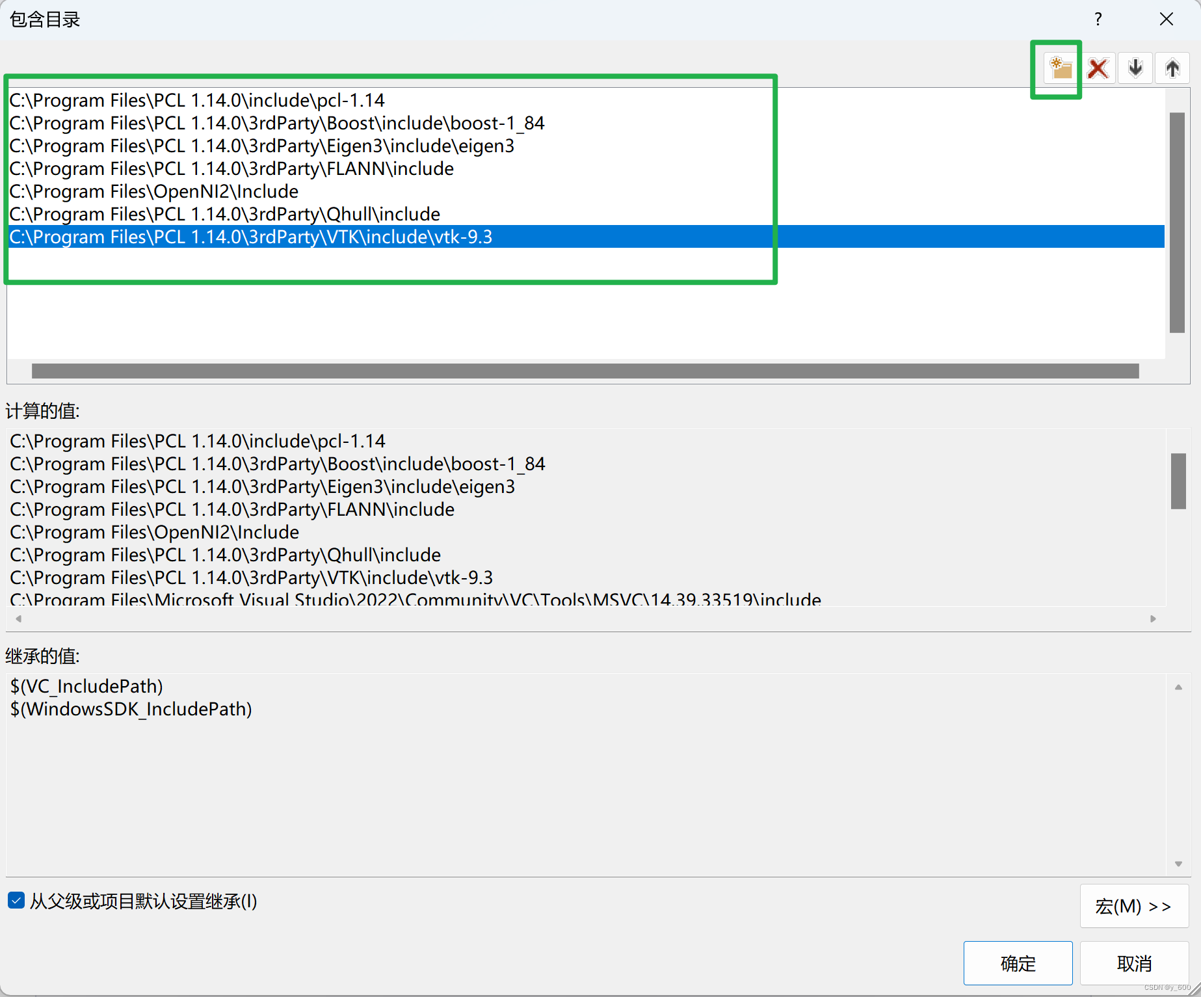Select the Boost\include\boost-1_84 path in edit list

(x=277, y=123)
